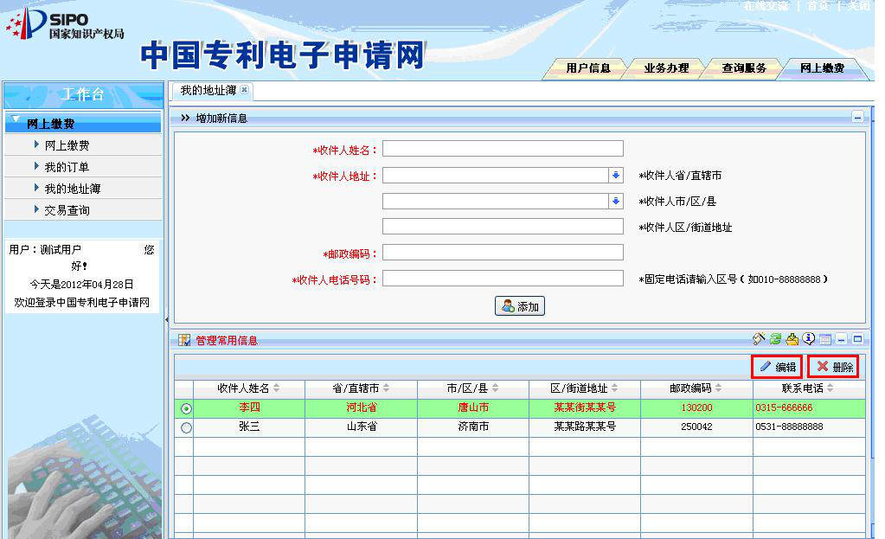Open the 收件人市/区/县 dropdown

[615, 202]
